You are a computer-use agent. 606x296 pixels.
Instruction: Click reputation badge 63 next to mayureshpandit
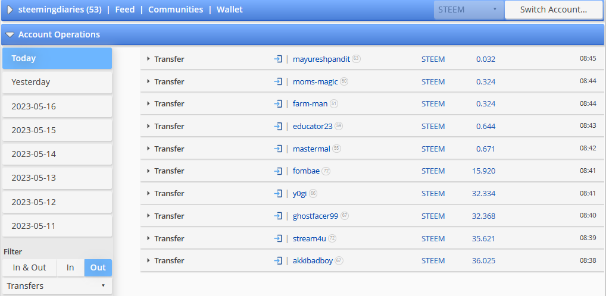[357, 59]
